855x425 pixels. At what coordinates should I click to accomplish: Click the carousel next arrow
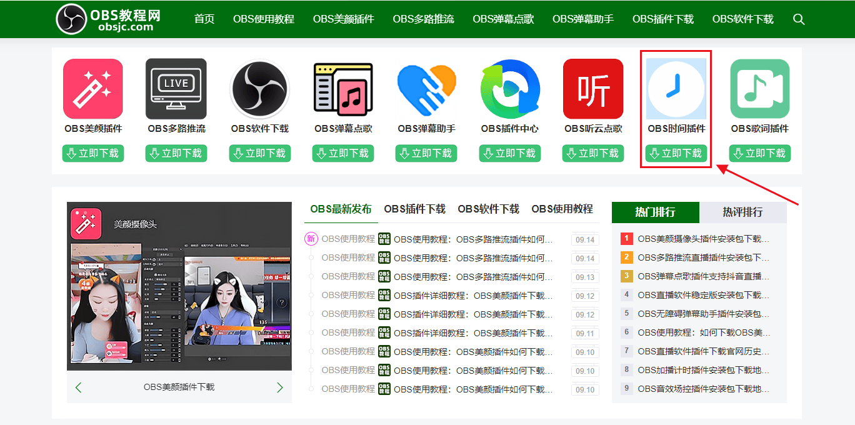(279, 387)
